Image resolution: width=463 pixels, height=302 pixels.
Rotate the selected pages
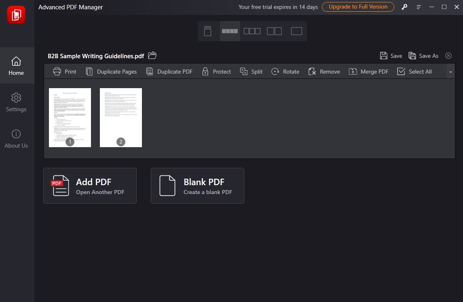pyautogui.click(x=285, y=72)
